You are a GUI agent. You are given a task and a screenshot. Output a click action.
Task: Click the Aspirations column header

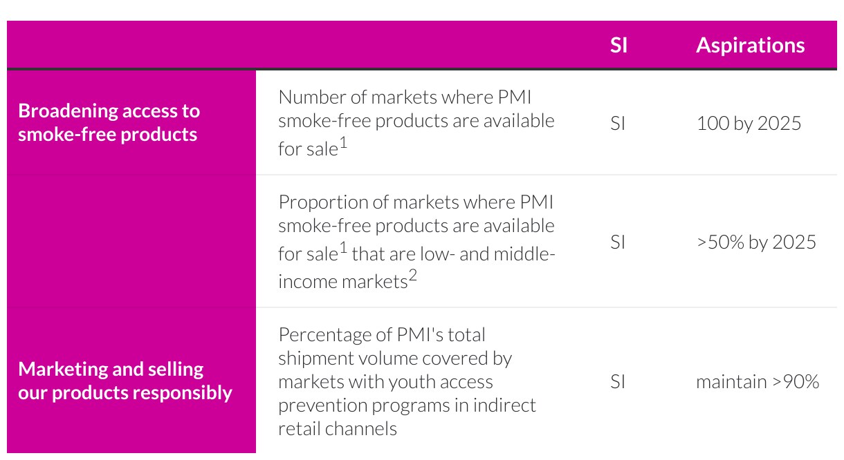point(750,45)
